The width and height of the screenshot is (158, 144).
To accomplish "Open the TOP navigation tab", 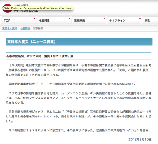I will coord(19,21).
